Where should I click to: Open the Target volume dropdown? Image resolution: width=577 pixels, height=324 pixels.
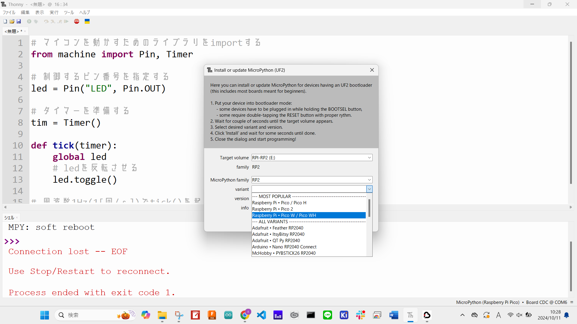[369, 157]
